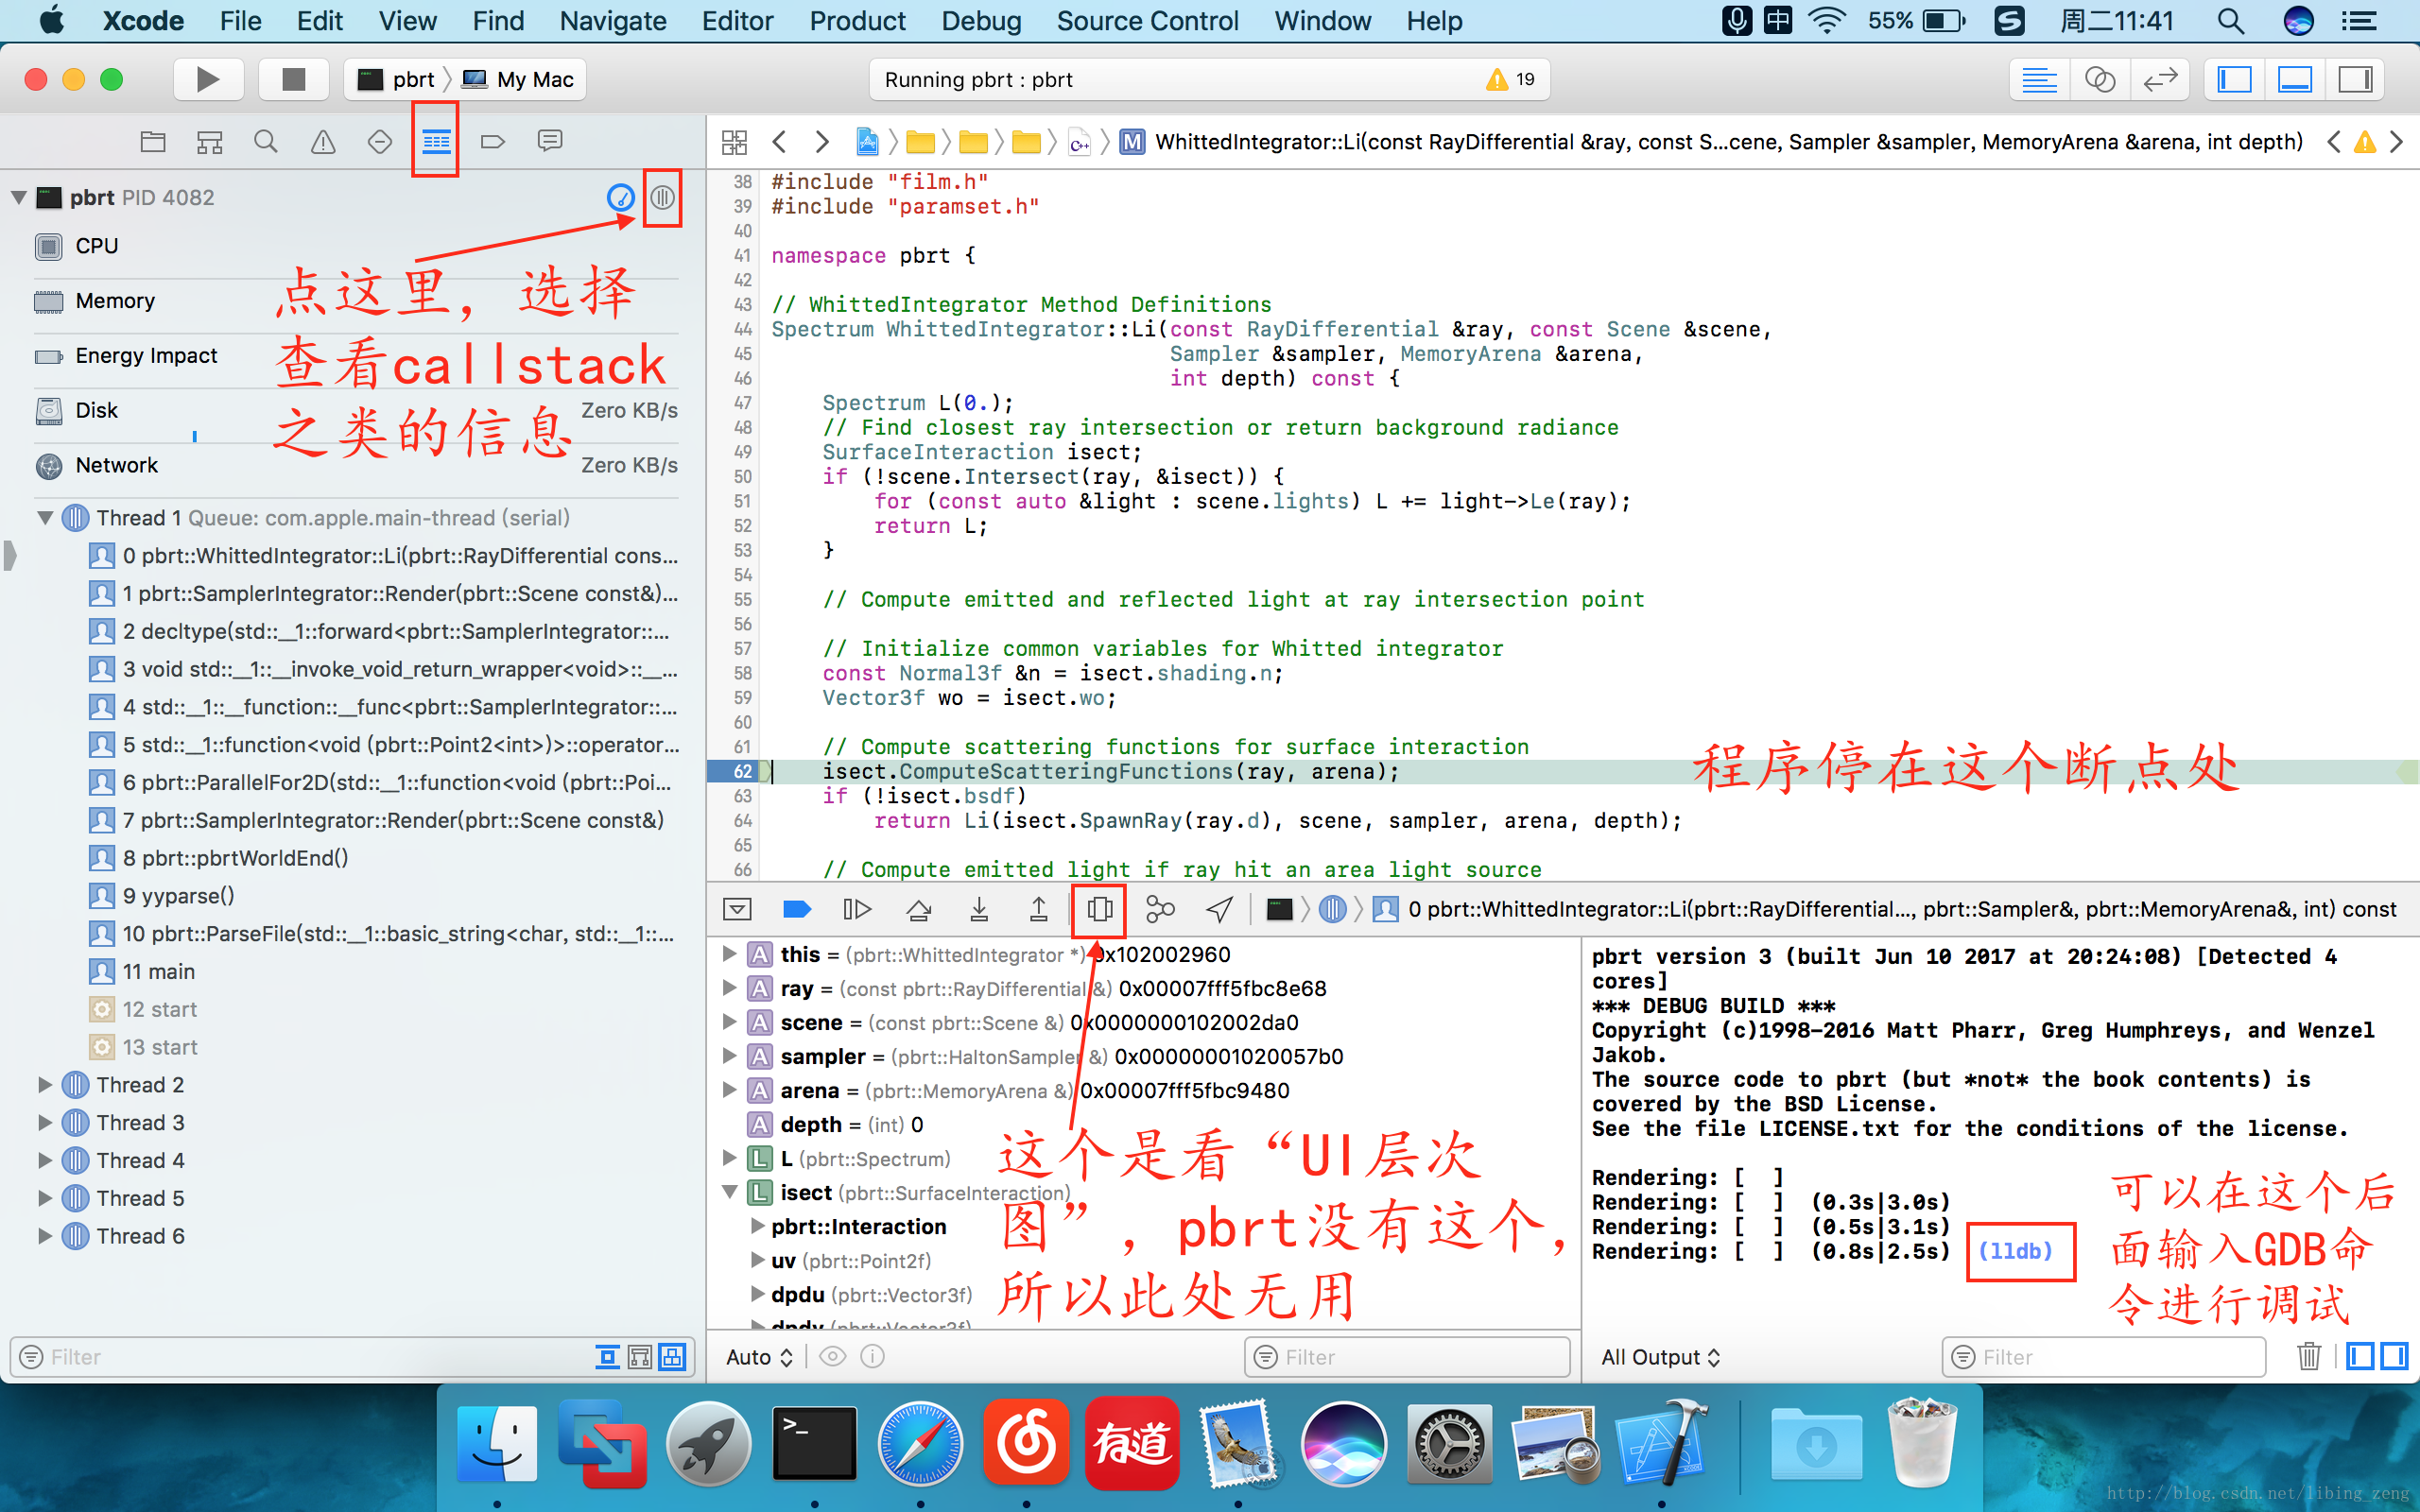The height and width of the screenshot is (1512, 2420).
Task: Open the Breakpoint navigator
Action: point(492,141)
